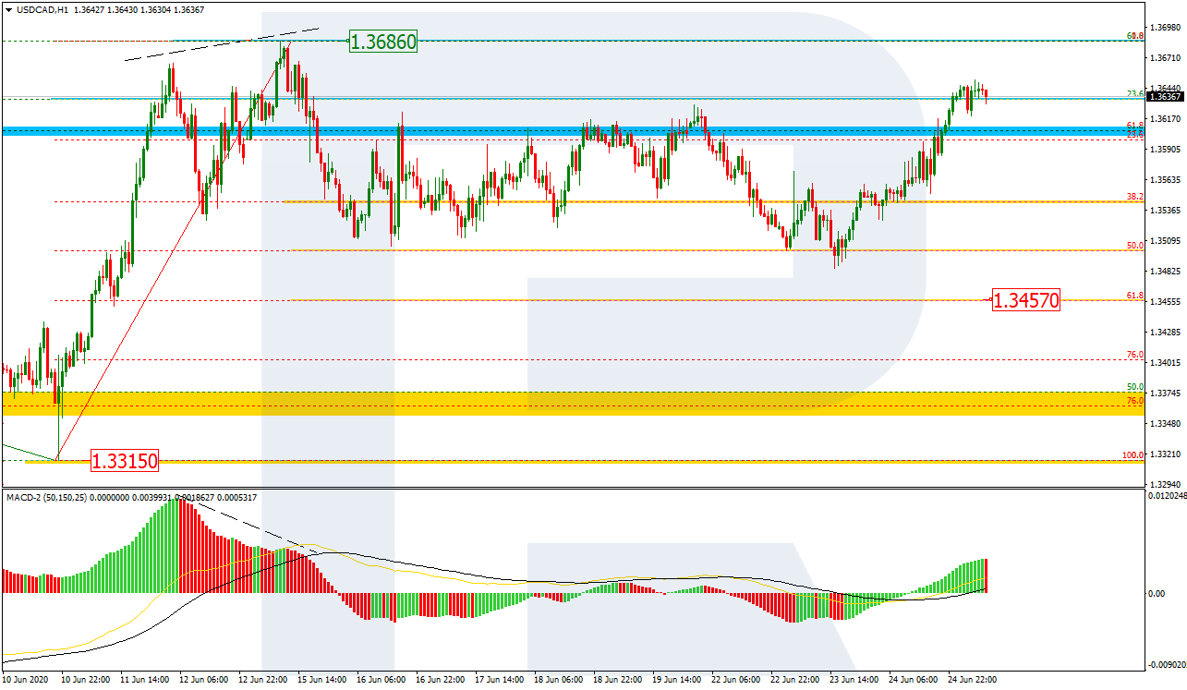
Task: Click the 23 Jun 14:00 time label
Action: (854, 679)
